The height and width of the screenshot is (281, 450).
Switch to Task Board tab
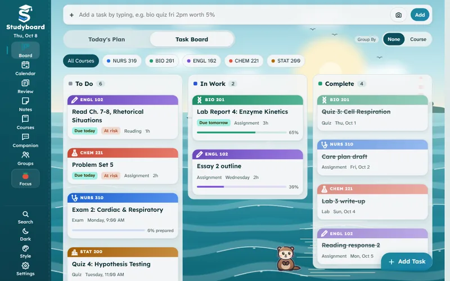(x=192, y=39)
